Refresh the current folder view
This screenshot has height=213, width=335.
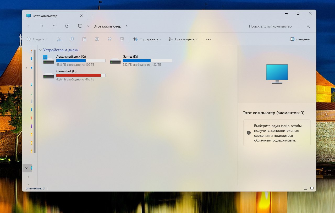click(x=67, y=26)
